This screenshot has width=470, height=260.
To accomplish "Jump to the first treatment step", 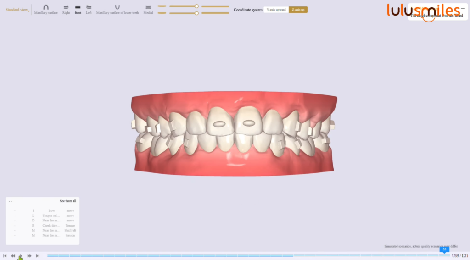I will pyautogui.click(x=5, y=256).
